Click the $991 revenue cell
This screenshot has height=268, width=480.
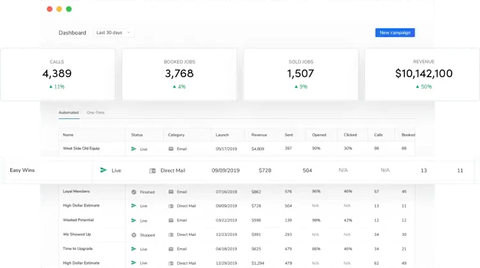coord(256,235)
